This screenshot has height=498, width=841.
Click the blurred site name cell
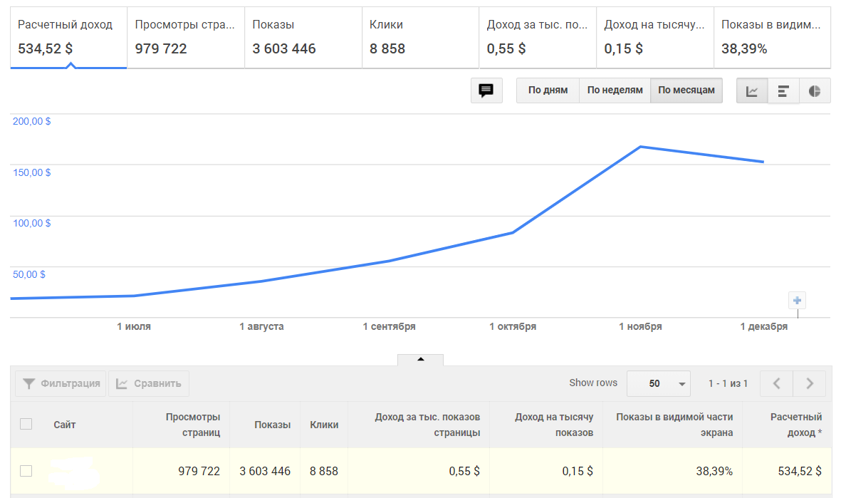pos(74,472)
